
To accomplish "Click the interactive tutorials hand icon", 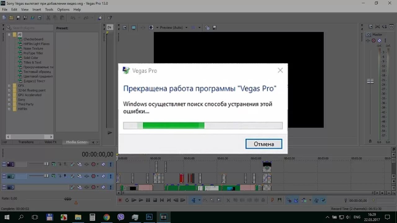I will (x=100, y=18).
